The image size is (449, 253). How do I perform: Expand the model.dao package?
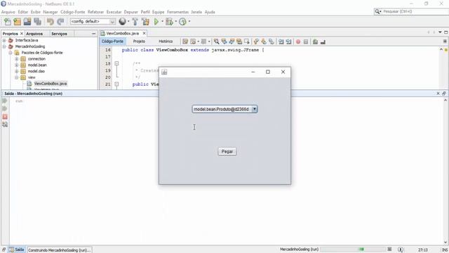coord(17,71)
